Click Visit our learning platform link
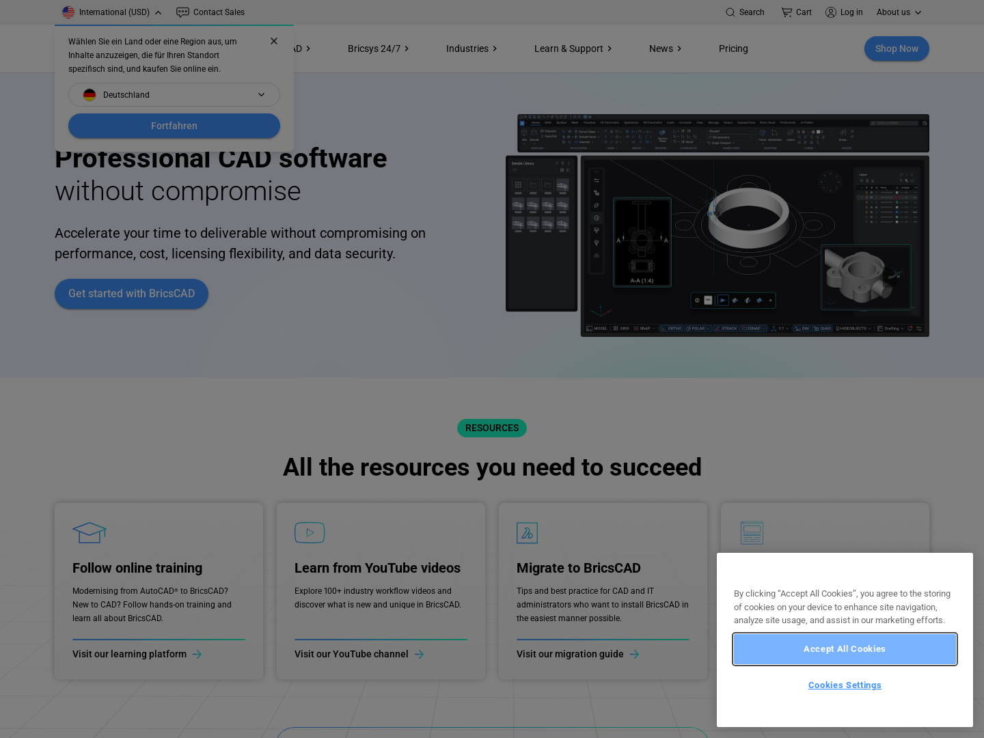This screenshot has height=738, width=984. click(x=137, y=655)
